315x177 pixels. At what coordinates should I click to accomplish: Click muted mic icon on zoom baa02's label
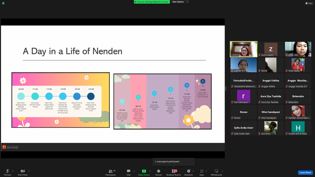[x=259, y=55]
